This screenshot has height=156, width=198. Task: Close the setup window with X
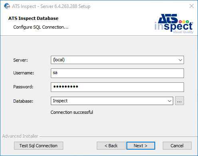tap(192, 6)
